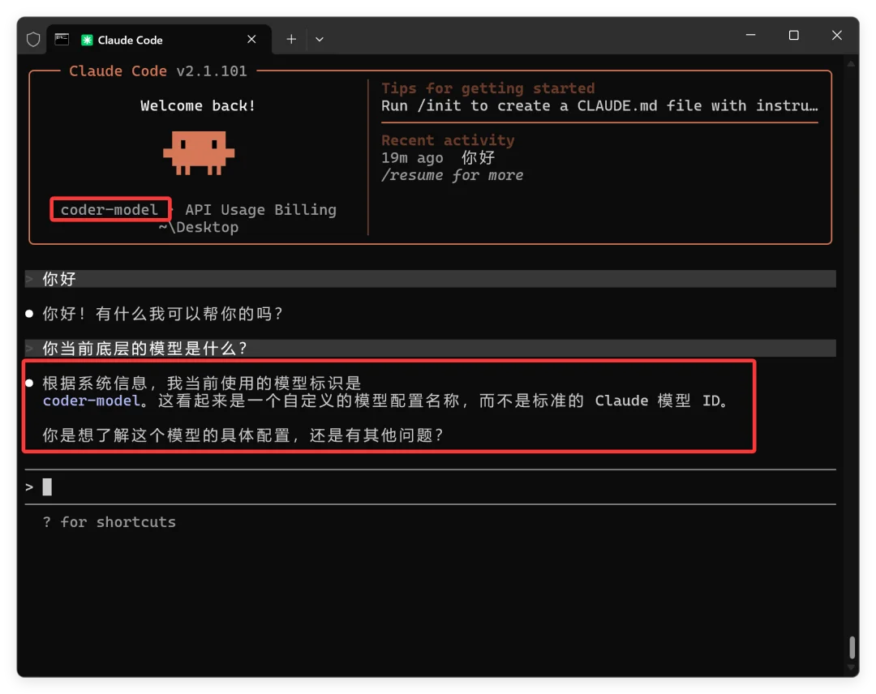Close the terminal window
Screen dimensions: 876x694
coord(837,36)
